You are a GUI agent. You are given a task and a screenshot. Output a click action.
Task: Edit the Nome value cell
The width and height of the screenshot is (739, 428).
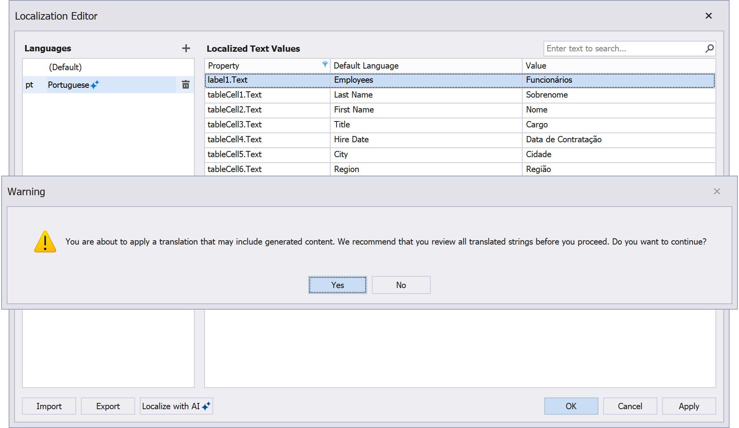coord(619,110)
